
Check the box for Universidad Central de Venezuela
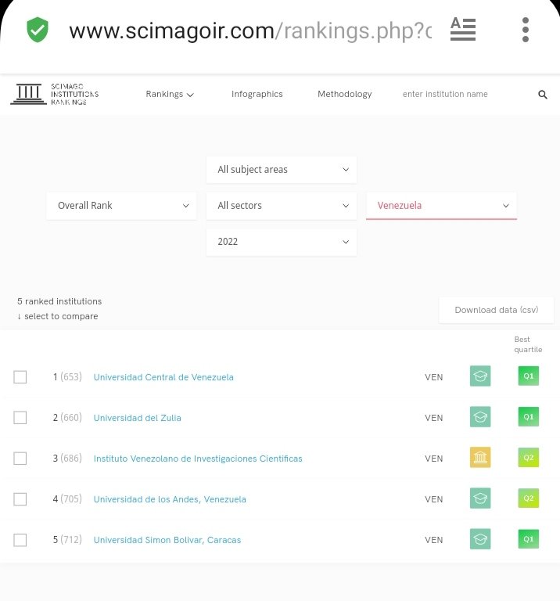pos(20,376)
